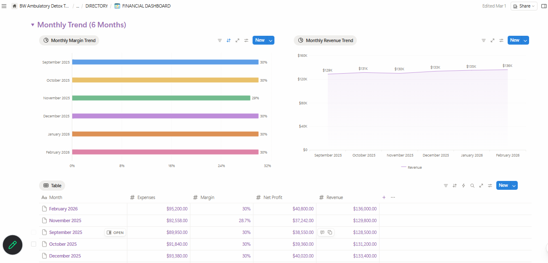This screenshot has height=263, width=548.
Task: Click the green pencil floating button
Action: (x=13, y=245)
